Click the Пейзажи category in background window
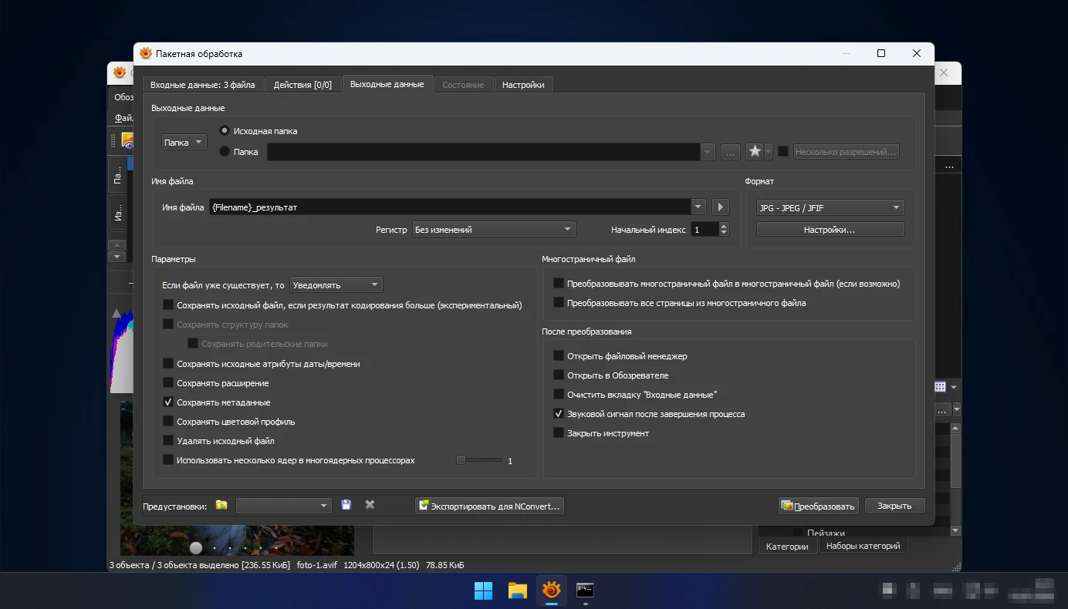Screen dimensions: 1068x609 (x=826, y=533)
